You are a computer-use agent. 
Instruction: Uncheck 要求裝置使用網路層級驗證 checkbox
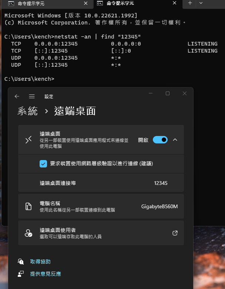[x=43, y=164]
